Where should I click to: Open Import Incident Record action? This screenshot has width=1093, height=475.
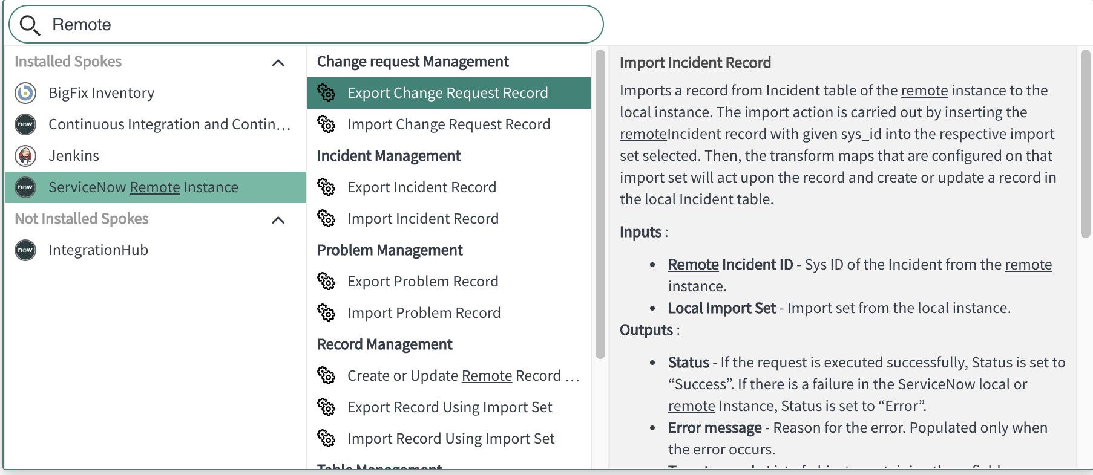coord(422,219)
